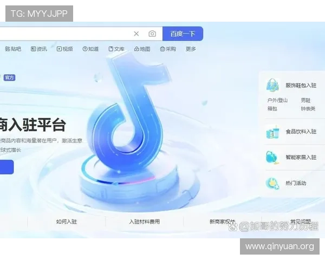Image resolution: width=325 pixels, height=260 pixels.
Task: Select 男鞋 category
Action: [305, 100]
